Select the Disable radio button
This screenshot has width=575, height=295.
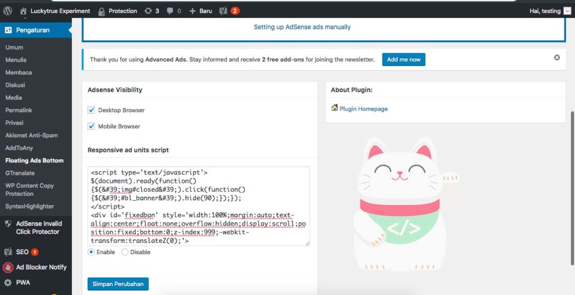click(125, 252)
